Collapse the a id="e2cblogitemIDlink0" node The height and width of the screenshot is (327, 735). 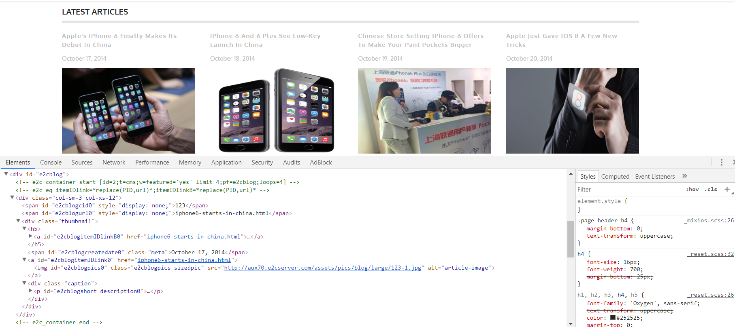coord(24,259)
